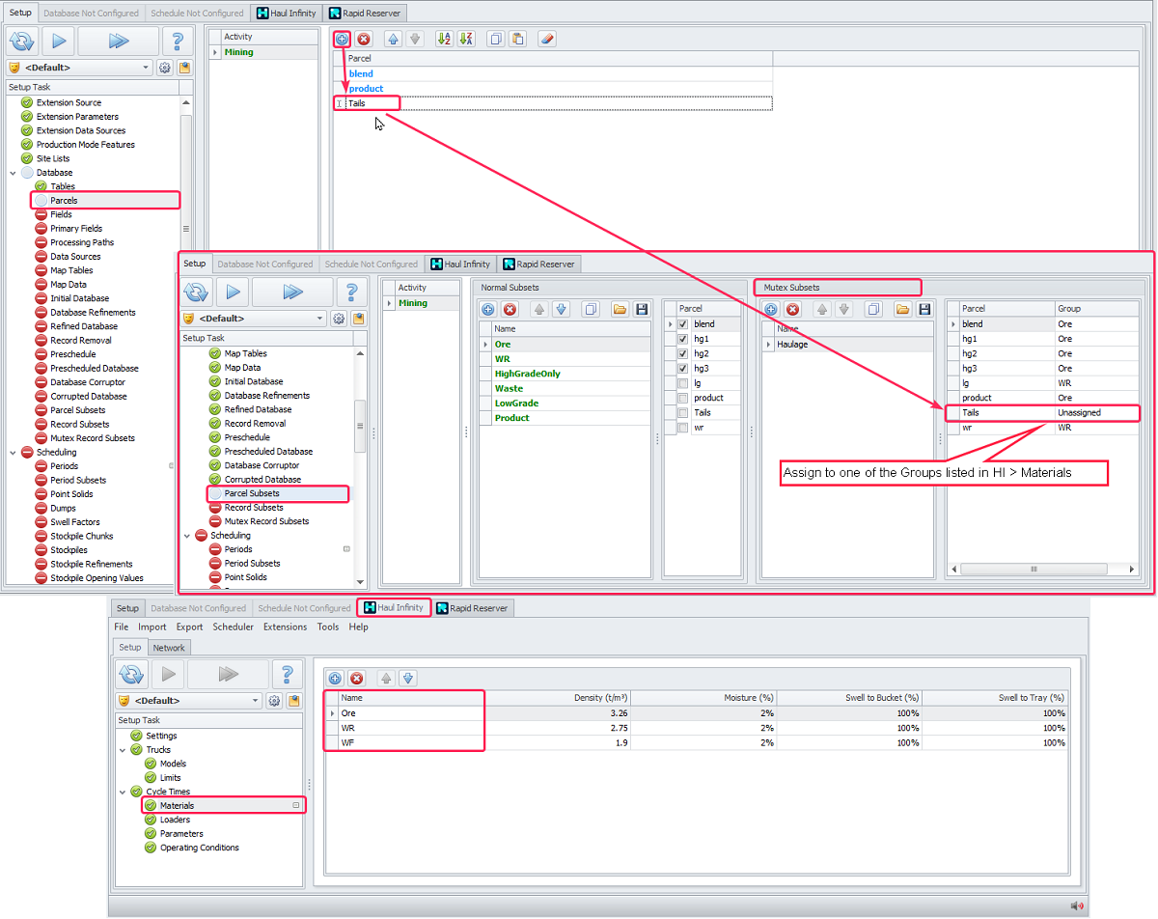Click the sort ascending A-Z icon

(x=444, y=40)
